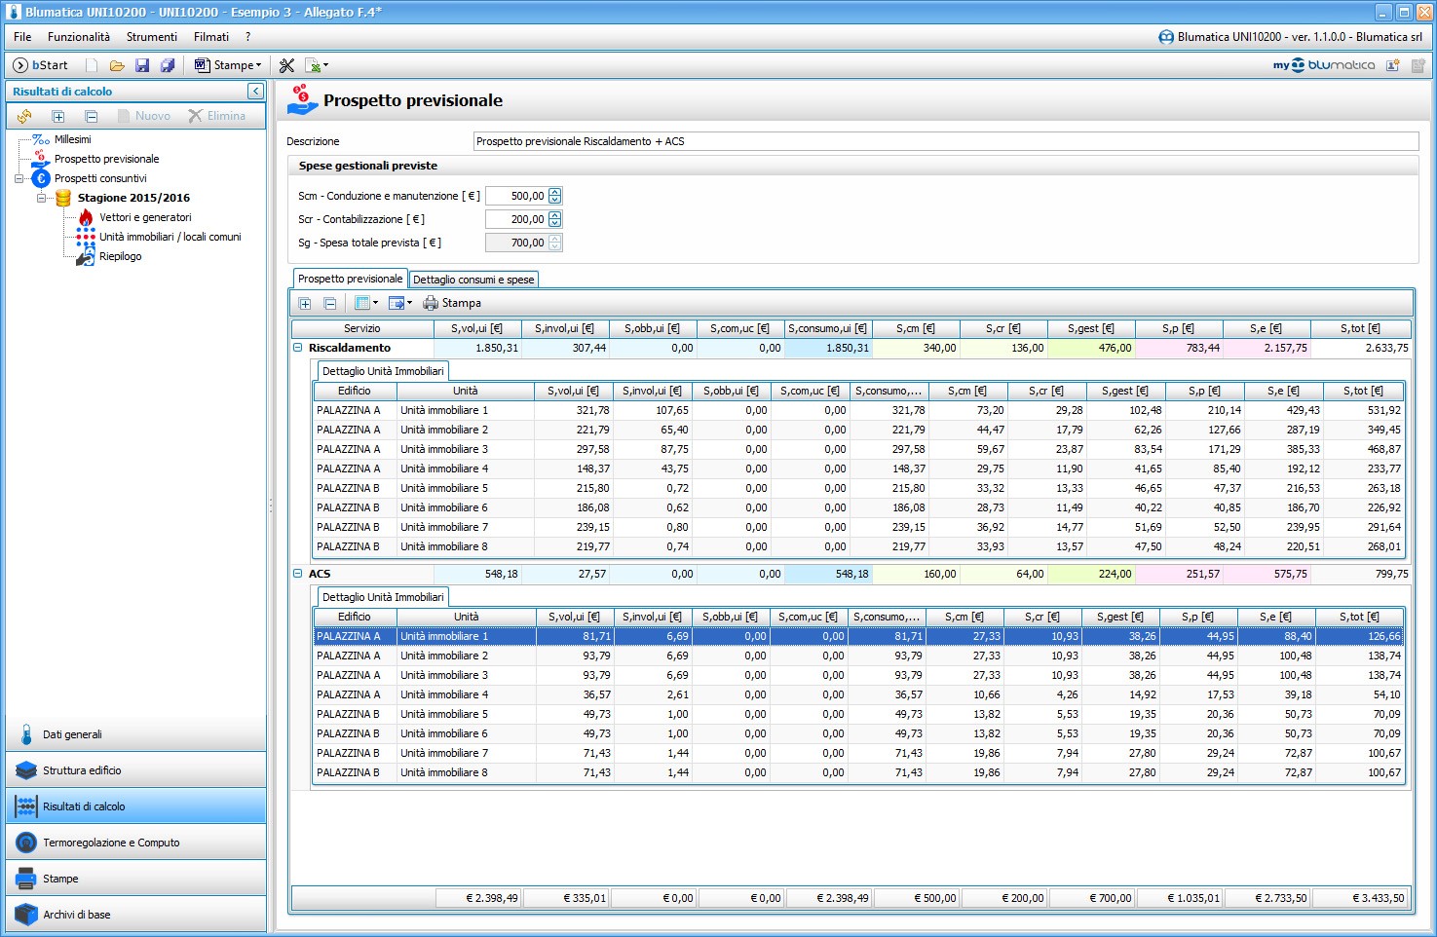
Task: Click the refresh icon in Risultati di calcolo
Action: [x=24, y=116]
